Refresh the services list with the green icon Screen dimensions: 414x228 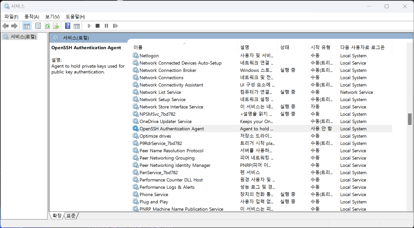(47, 26)
